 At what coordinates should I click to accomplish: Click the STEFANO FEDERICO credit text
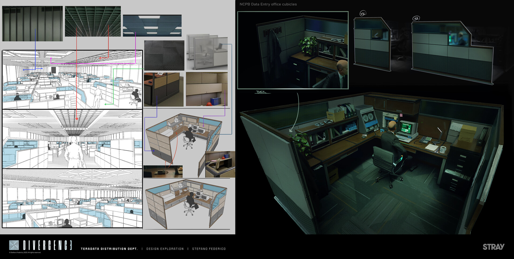pyautogui.click(x=209, y=249)
